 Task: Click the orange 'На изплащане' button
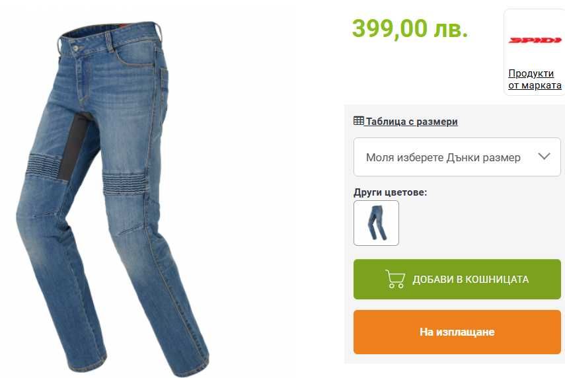[x=457, y=332]
